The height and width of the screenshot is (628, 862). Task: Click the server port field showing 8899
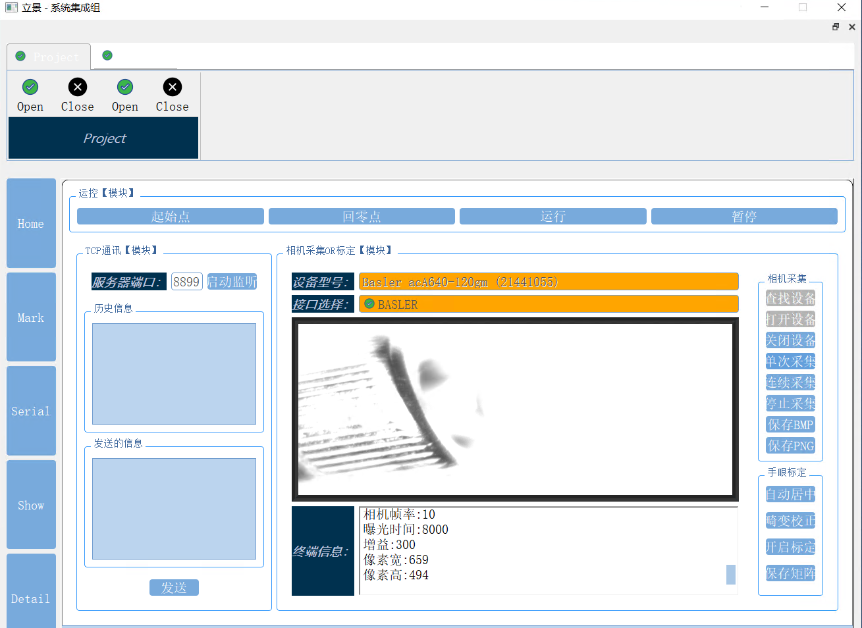click(x=186, y=282)
